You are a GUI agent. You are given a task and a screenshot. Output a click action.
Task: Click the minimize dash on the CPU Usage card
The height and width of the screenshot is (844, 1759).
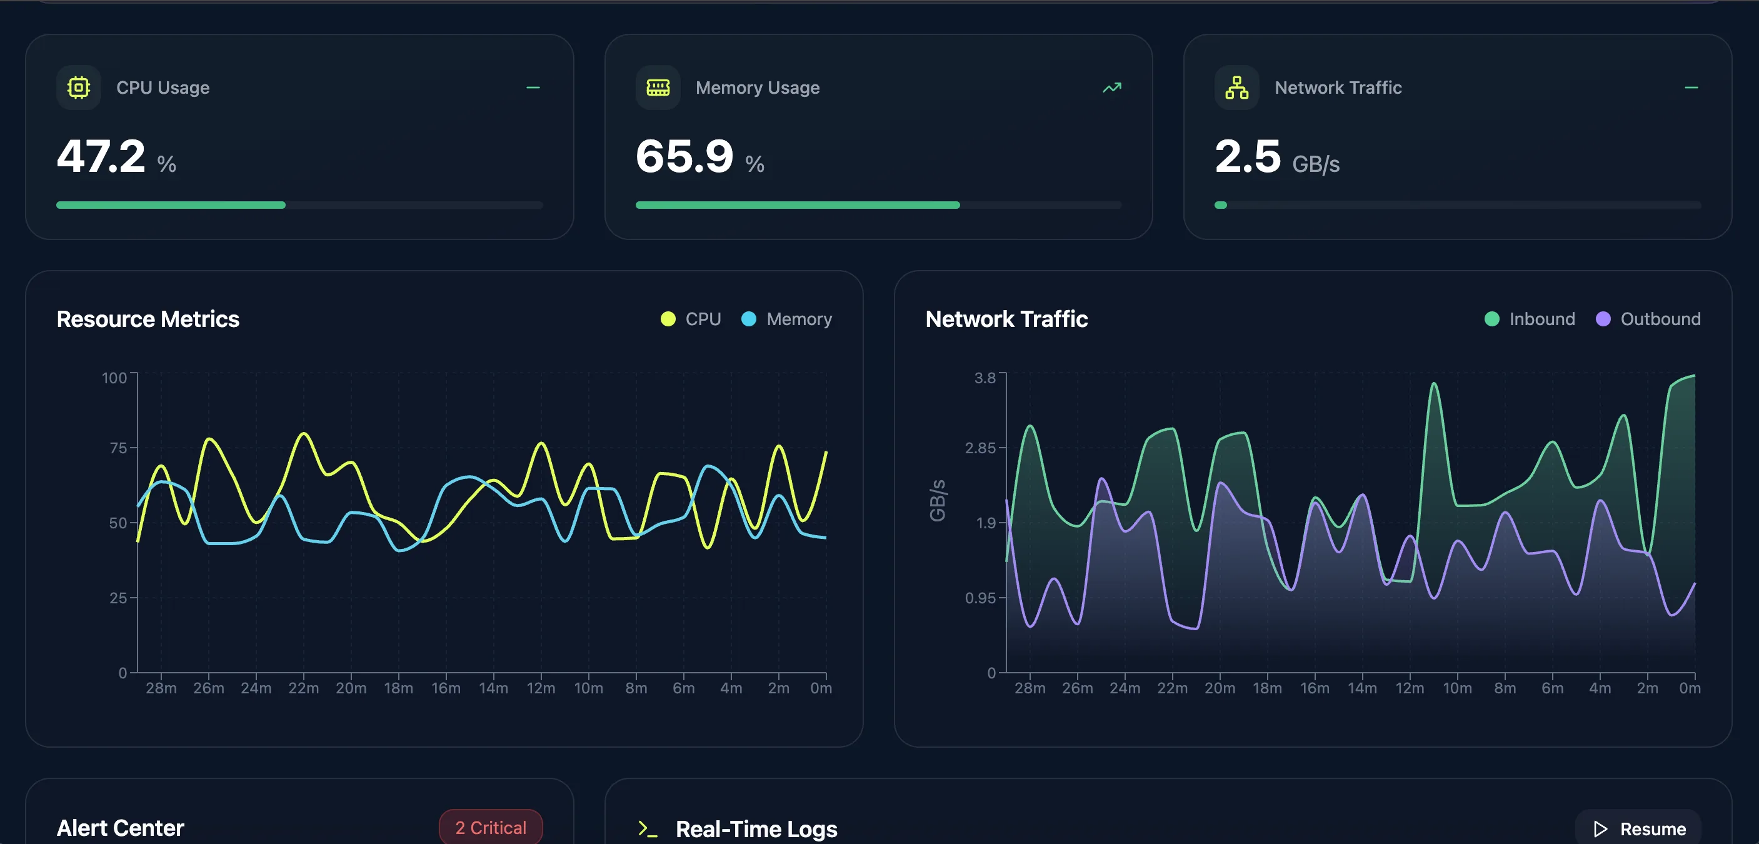[533, 87]
